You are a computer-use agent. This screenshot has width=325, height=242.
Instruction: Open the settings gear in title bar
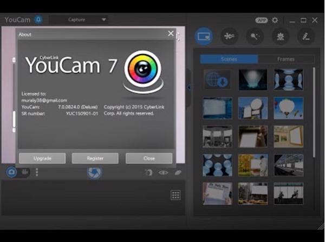pos(275,20)
